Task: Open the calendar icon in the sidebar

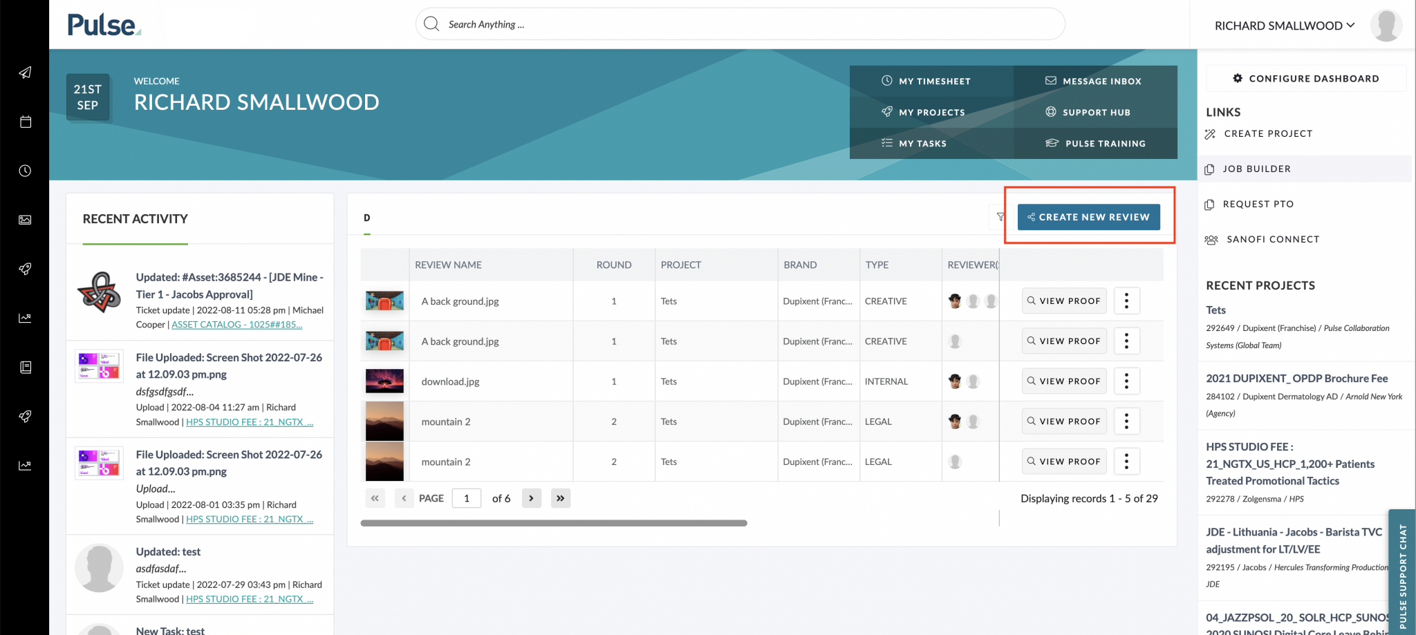Action: (25, 122)
